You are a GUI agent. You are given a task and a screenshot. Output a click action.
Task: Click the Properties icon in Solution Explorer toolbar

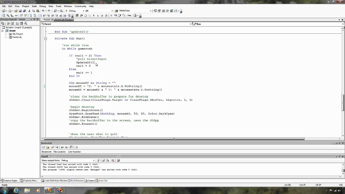[3, 23]
